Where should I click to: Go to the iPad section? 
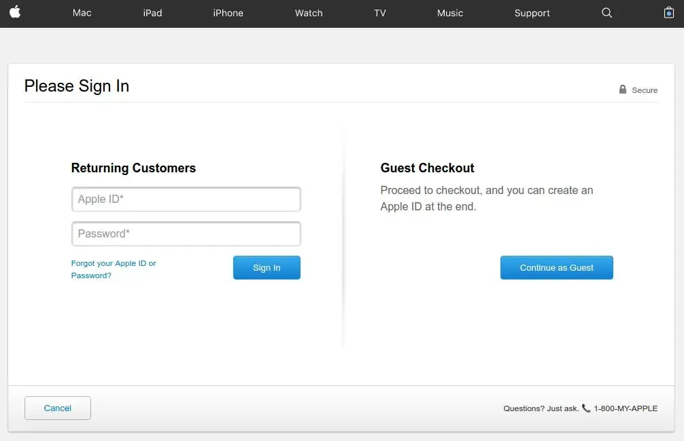coord(152,13)
